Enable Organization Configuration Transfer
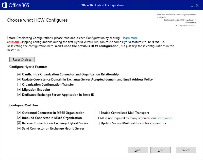 19,84
